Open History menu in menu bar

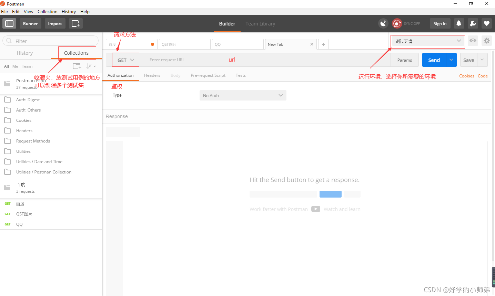pos(69,11)
